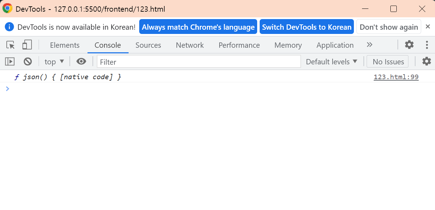Click the Chrome icon in title bar
Screen dimensions: 435x210
pyautogui.click(x=7, y=8)
